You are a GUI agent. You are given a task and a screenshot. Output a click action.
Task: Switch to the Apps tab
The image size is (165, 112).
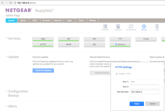69,20
